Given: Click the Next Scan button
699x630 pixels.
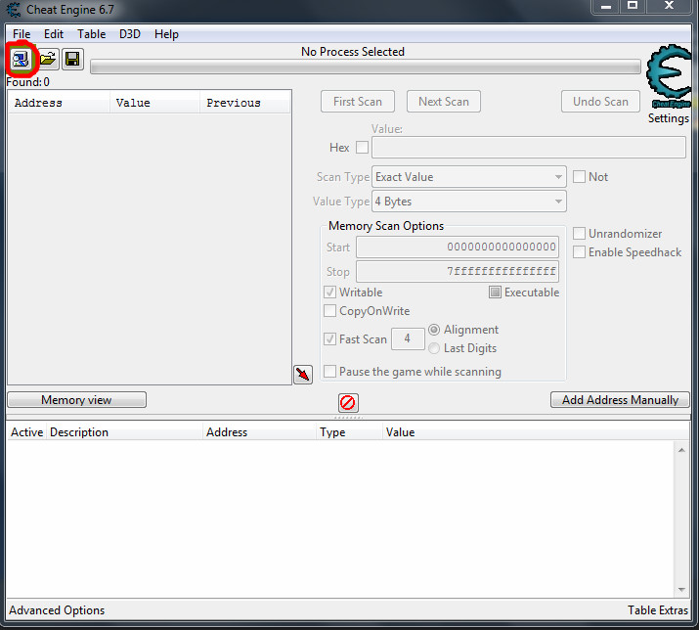Looking at the screenshot, I should [444, 102].
